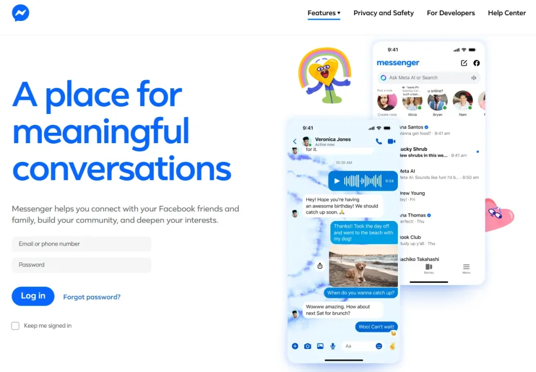Play the voice message

coord(337,181)
